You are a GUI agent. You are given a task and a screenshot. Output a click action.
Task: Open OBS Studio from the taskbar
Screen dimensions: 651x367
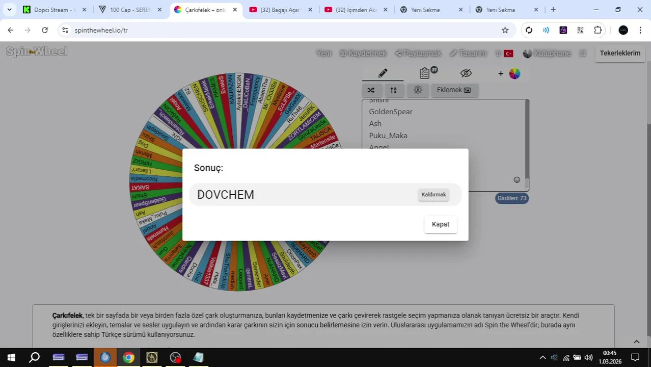[175, 357]
